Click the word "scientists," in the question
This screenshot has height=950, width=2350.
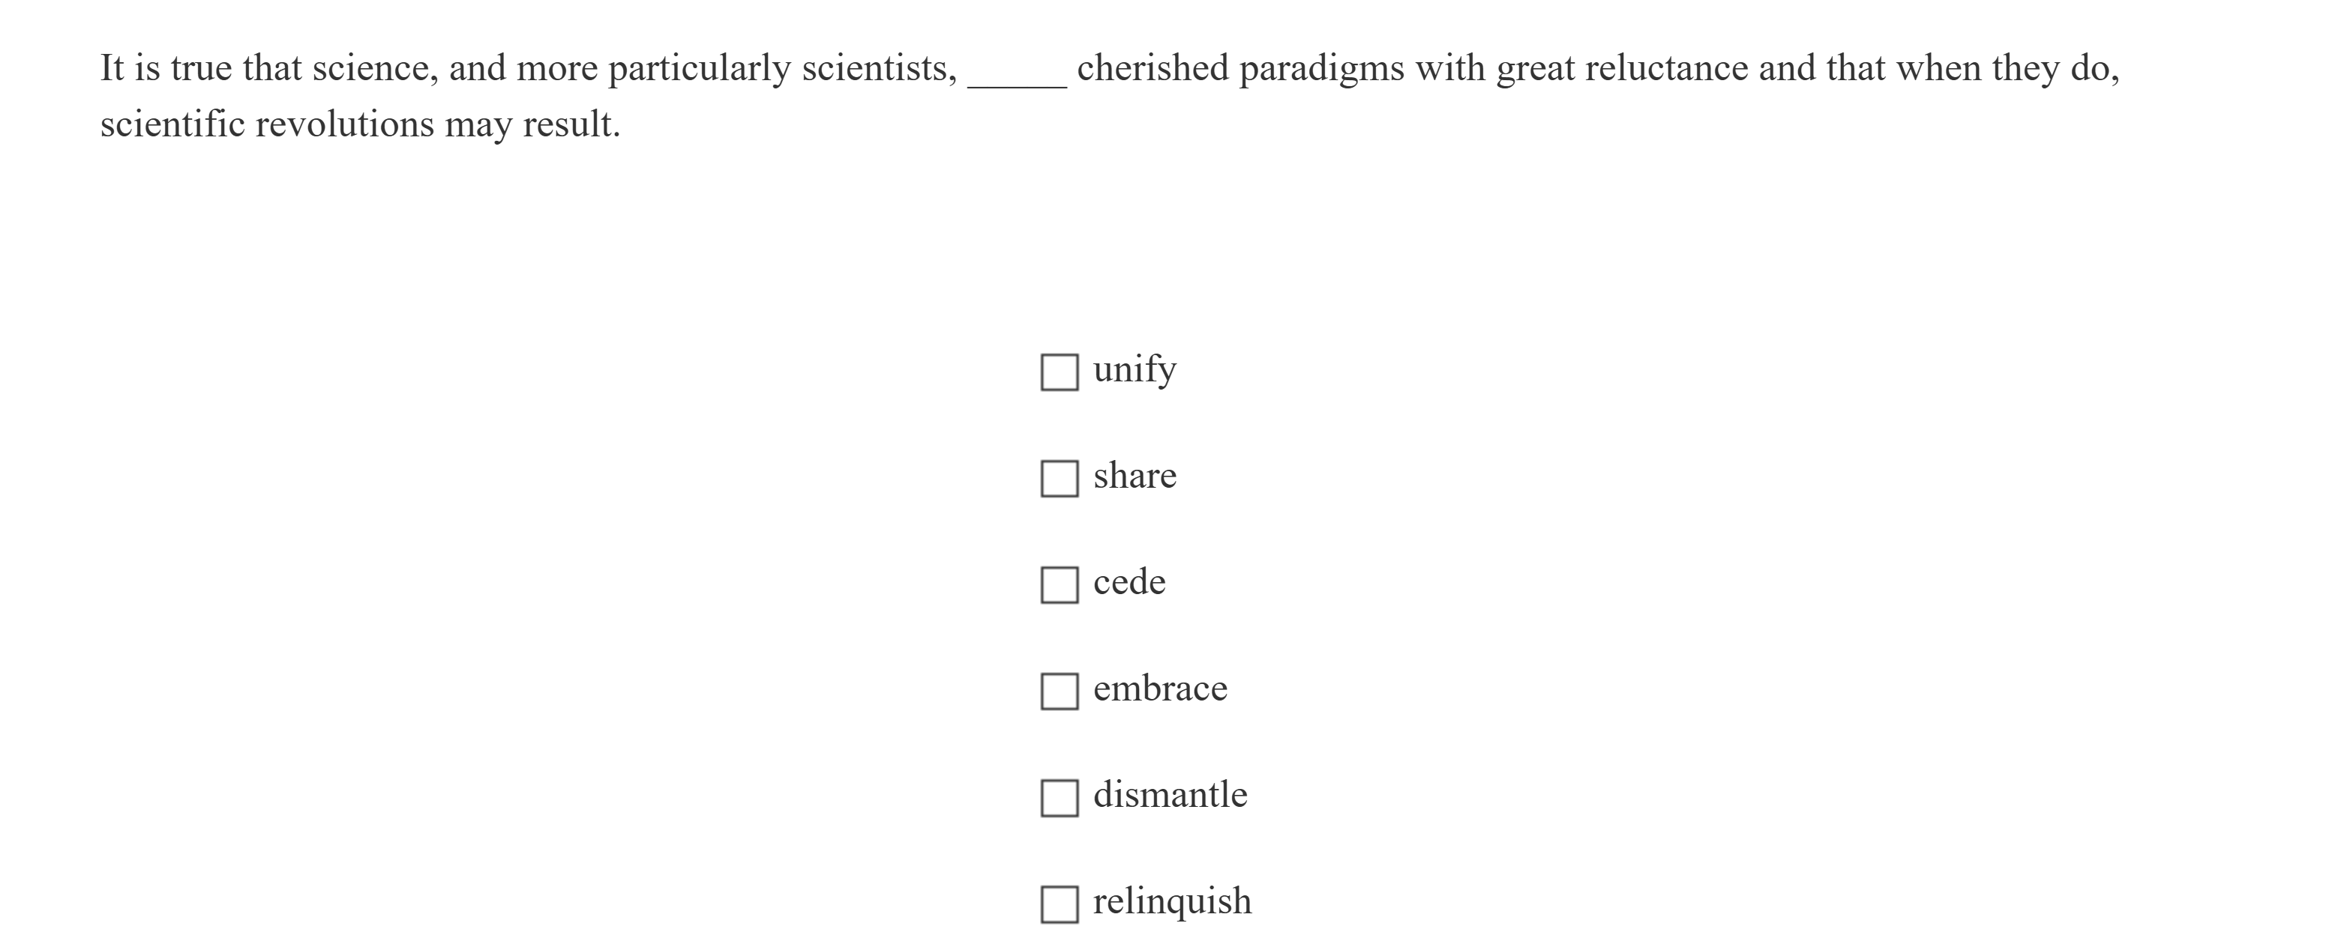coord(880,69)
